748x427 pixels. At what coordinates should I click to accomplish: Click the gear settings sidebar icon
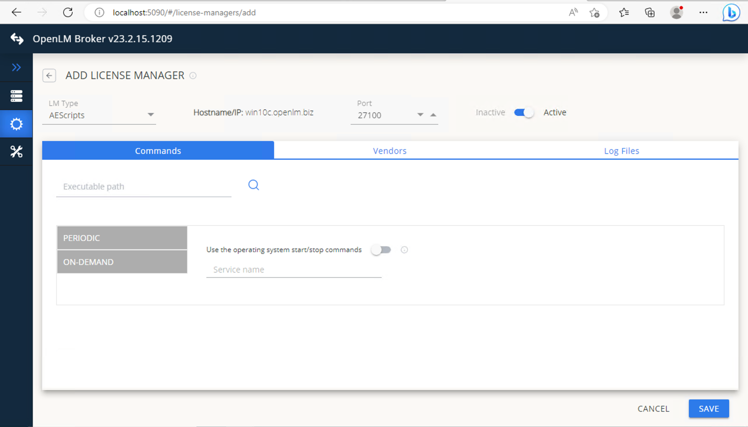point(16,124)
